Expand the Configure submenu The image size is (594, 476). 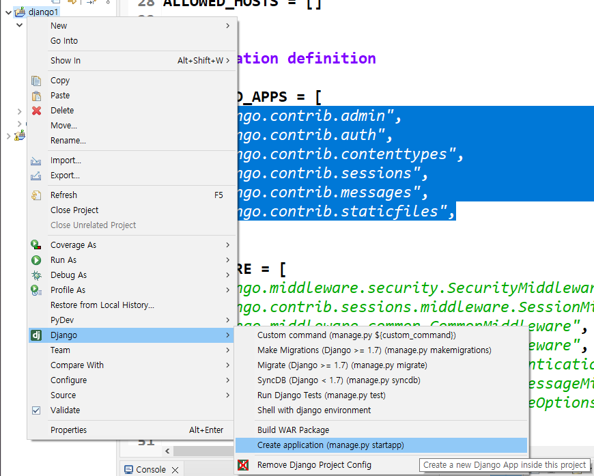(131, 380)
